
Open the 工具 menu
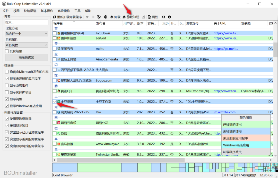click(x=77, y=11)
